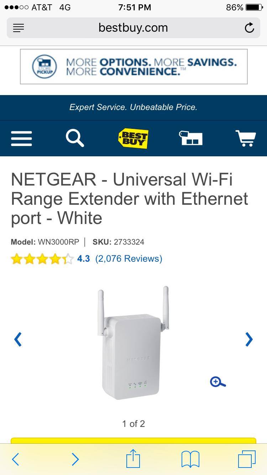Tap the search magnifier icon
Image resolution: width=267 pixels, height=475 pixels.
pyautogui.click(x=75, y=138)
